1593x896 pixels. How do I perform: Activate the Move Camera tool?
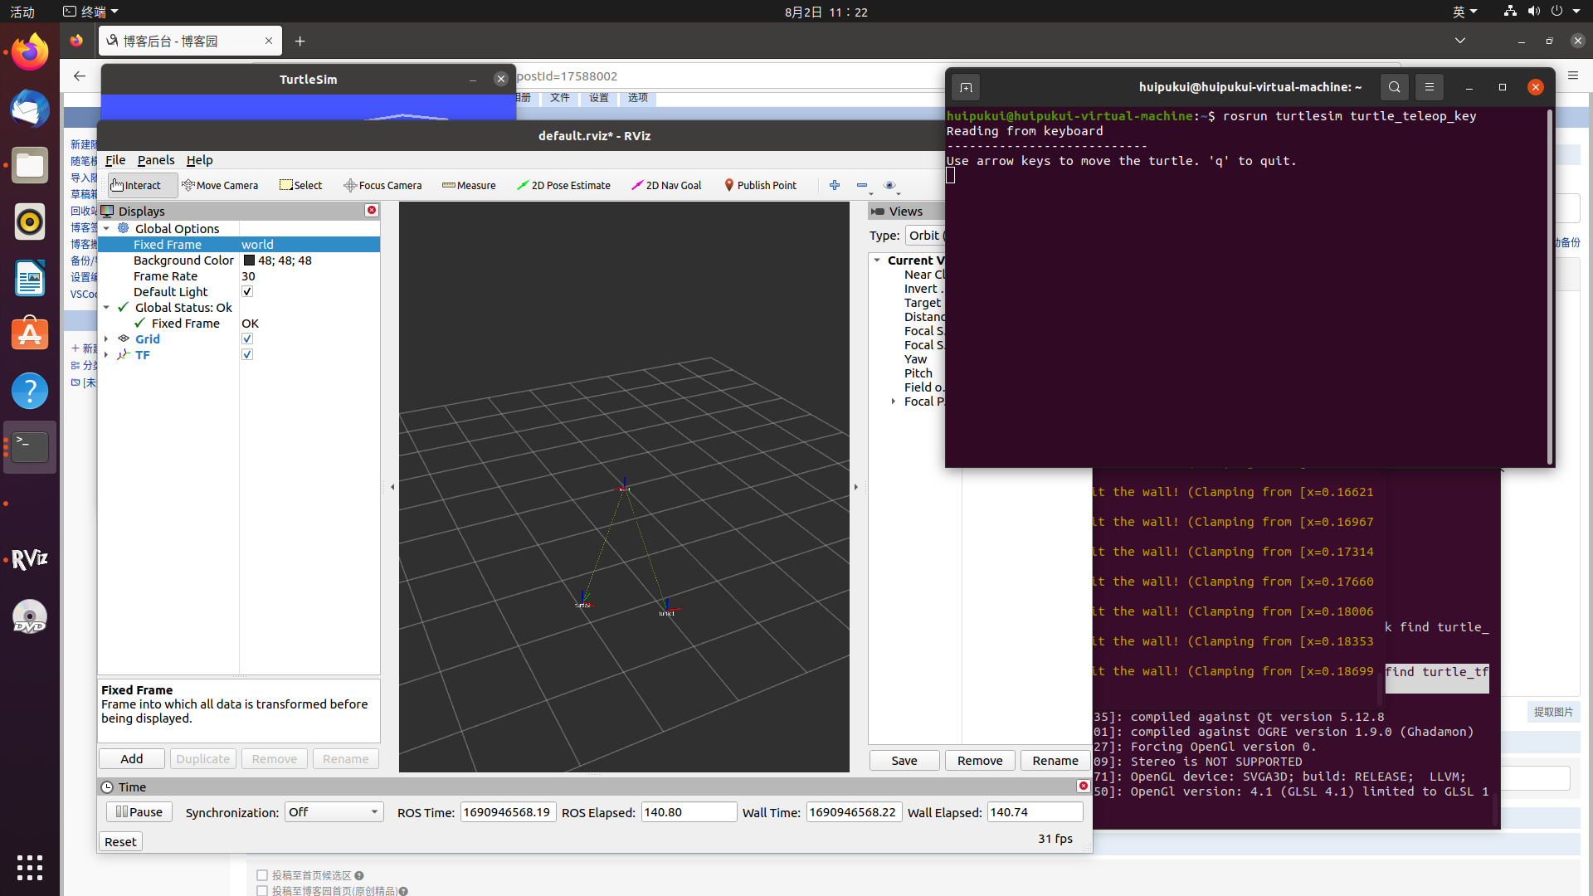tap(220, 185)
